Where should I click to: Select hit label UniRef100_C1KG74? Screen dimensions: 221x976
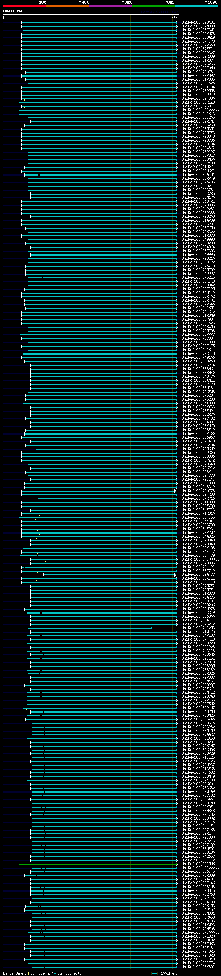coord(198,60)
